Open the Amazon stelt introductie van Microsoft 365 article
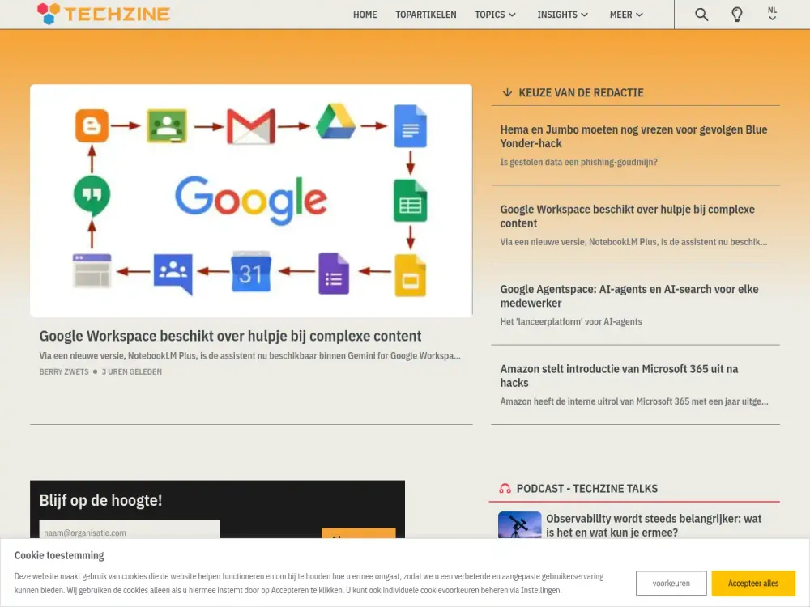The width and height of the screenshot is (810, 607). click(620, 376)
